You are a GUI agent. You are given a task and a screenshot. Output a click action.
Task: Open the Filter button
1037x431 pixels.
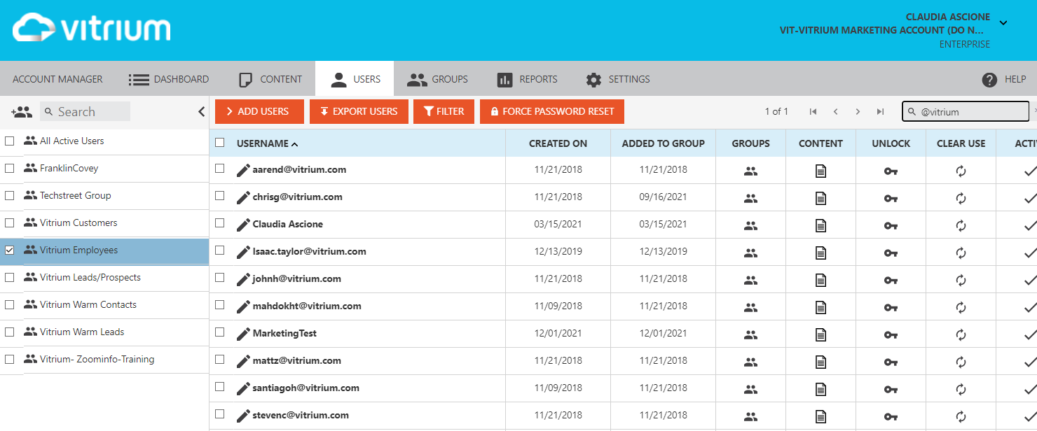click(x=444, y=112)
